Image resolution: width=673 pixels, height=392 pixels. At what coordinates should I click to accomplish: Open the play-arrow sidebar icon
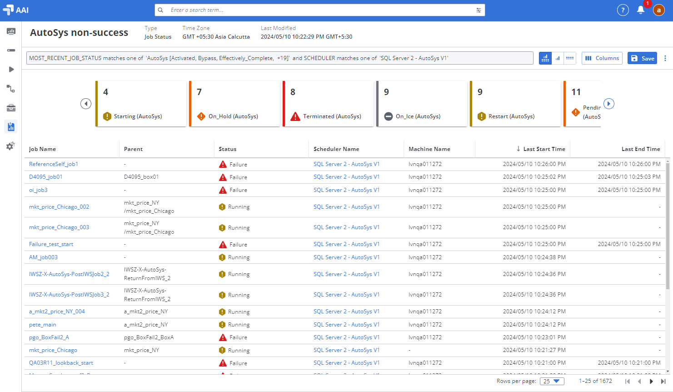[x=11, y=70]
